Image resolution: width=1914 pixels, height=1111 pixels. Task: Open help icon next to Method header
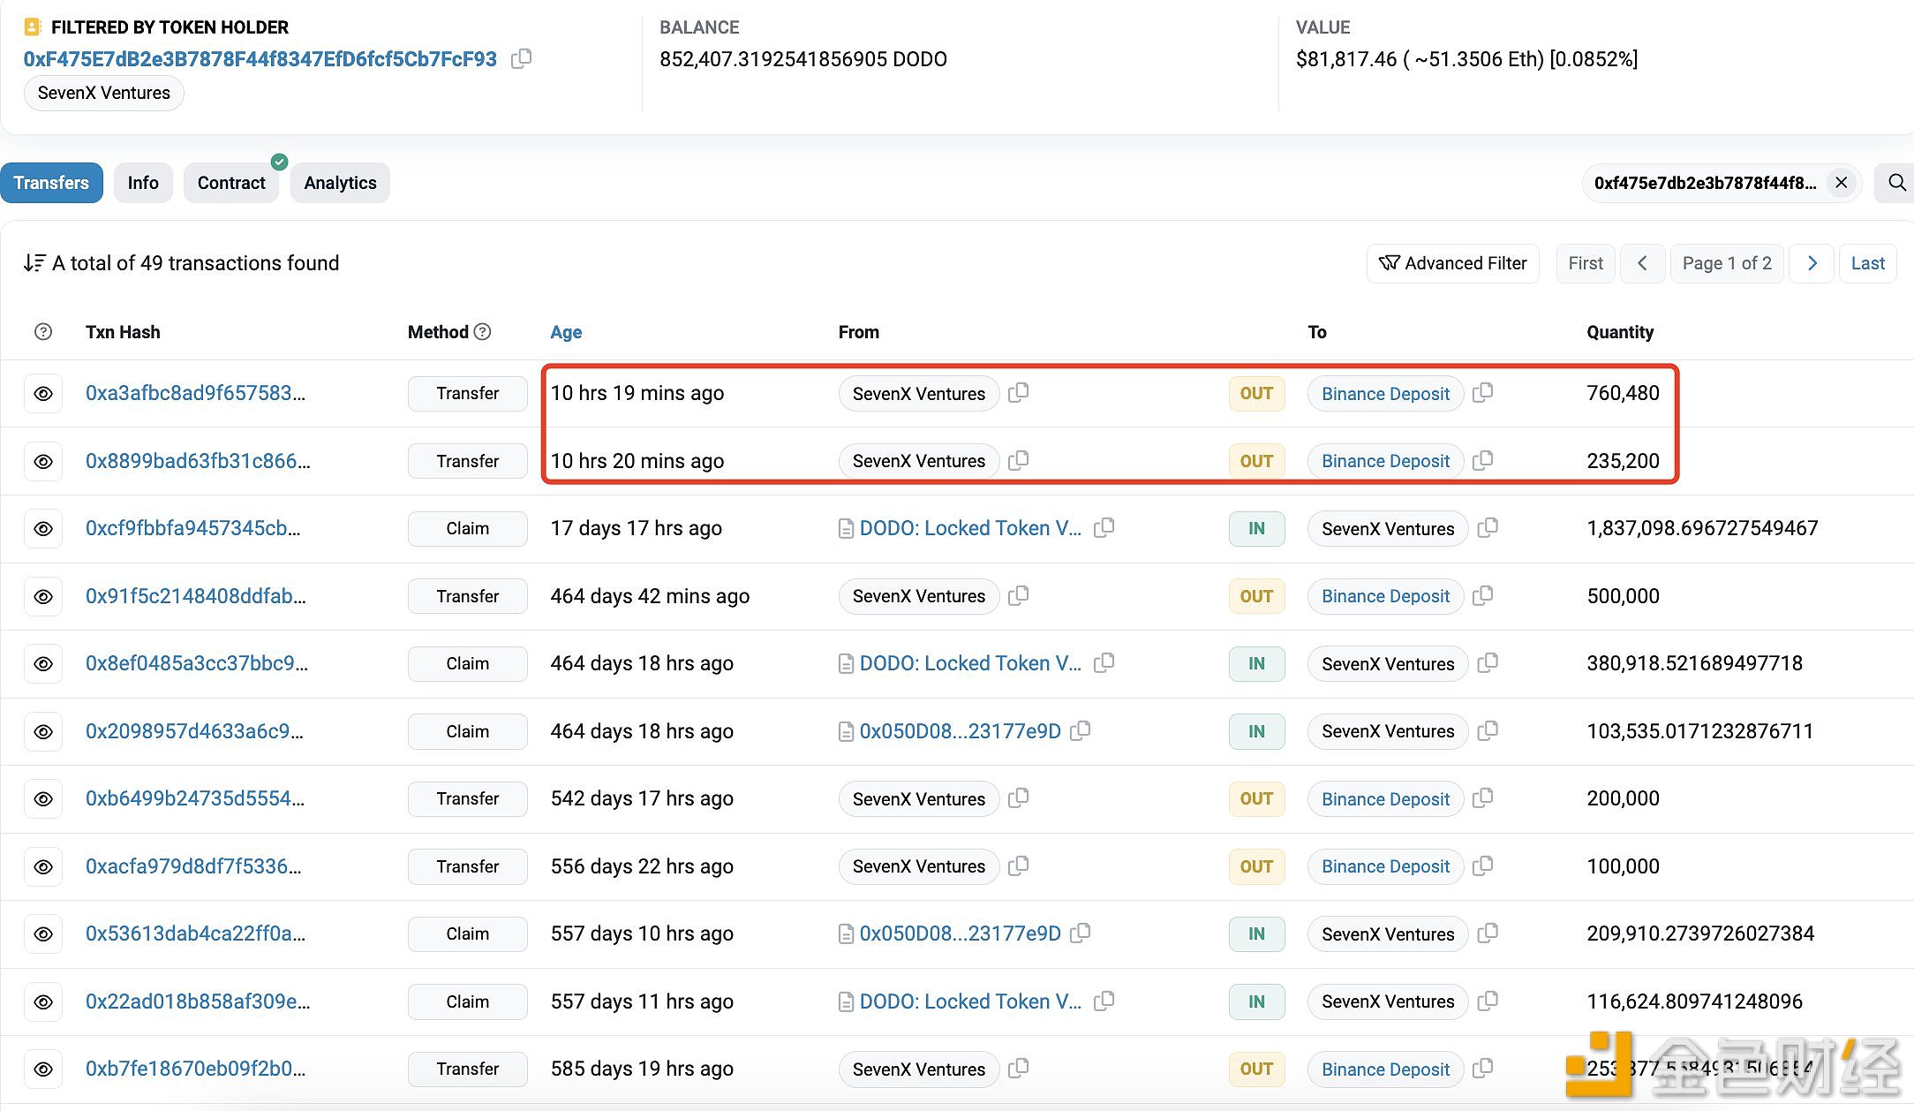(482, 332)
